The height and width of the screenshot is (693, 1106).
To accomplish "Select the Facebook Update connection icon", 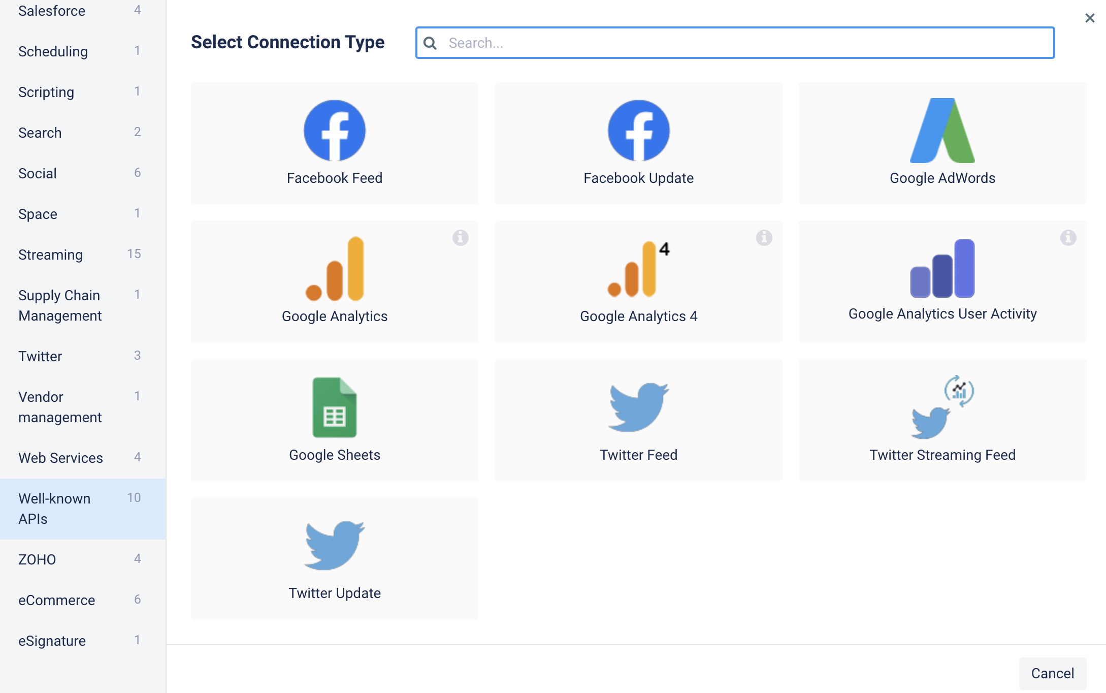I will [638, 131].
